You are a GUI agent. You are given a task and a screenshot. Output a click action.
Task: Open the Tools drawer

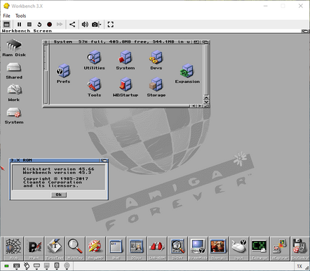pos(94,87)
